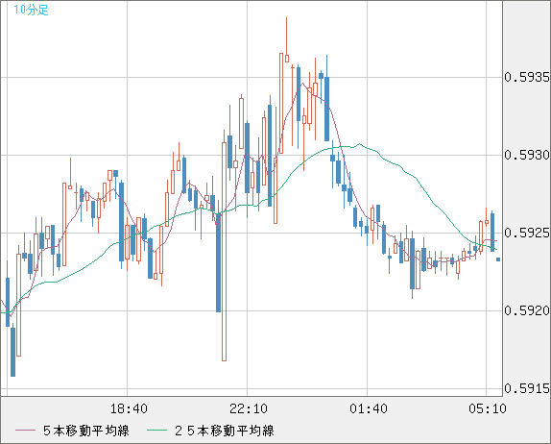
Task: Click the 10分足 timeframe label
Action: coord(31,10)
